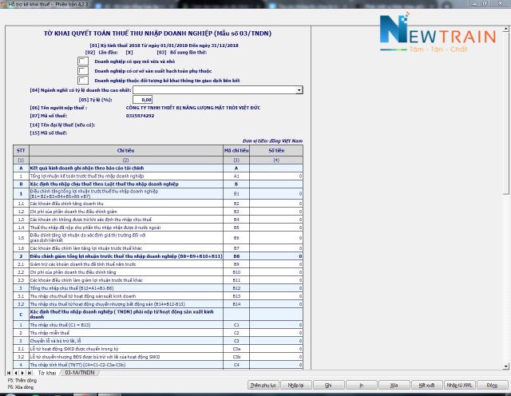The width and height of the screenshot is (511, 396).
Task: Click the 'Thêm phụ lục' button
Action: pos(263,386)
